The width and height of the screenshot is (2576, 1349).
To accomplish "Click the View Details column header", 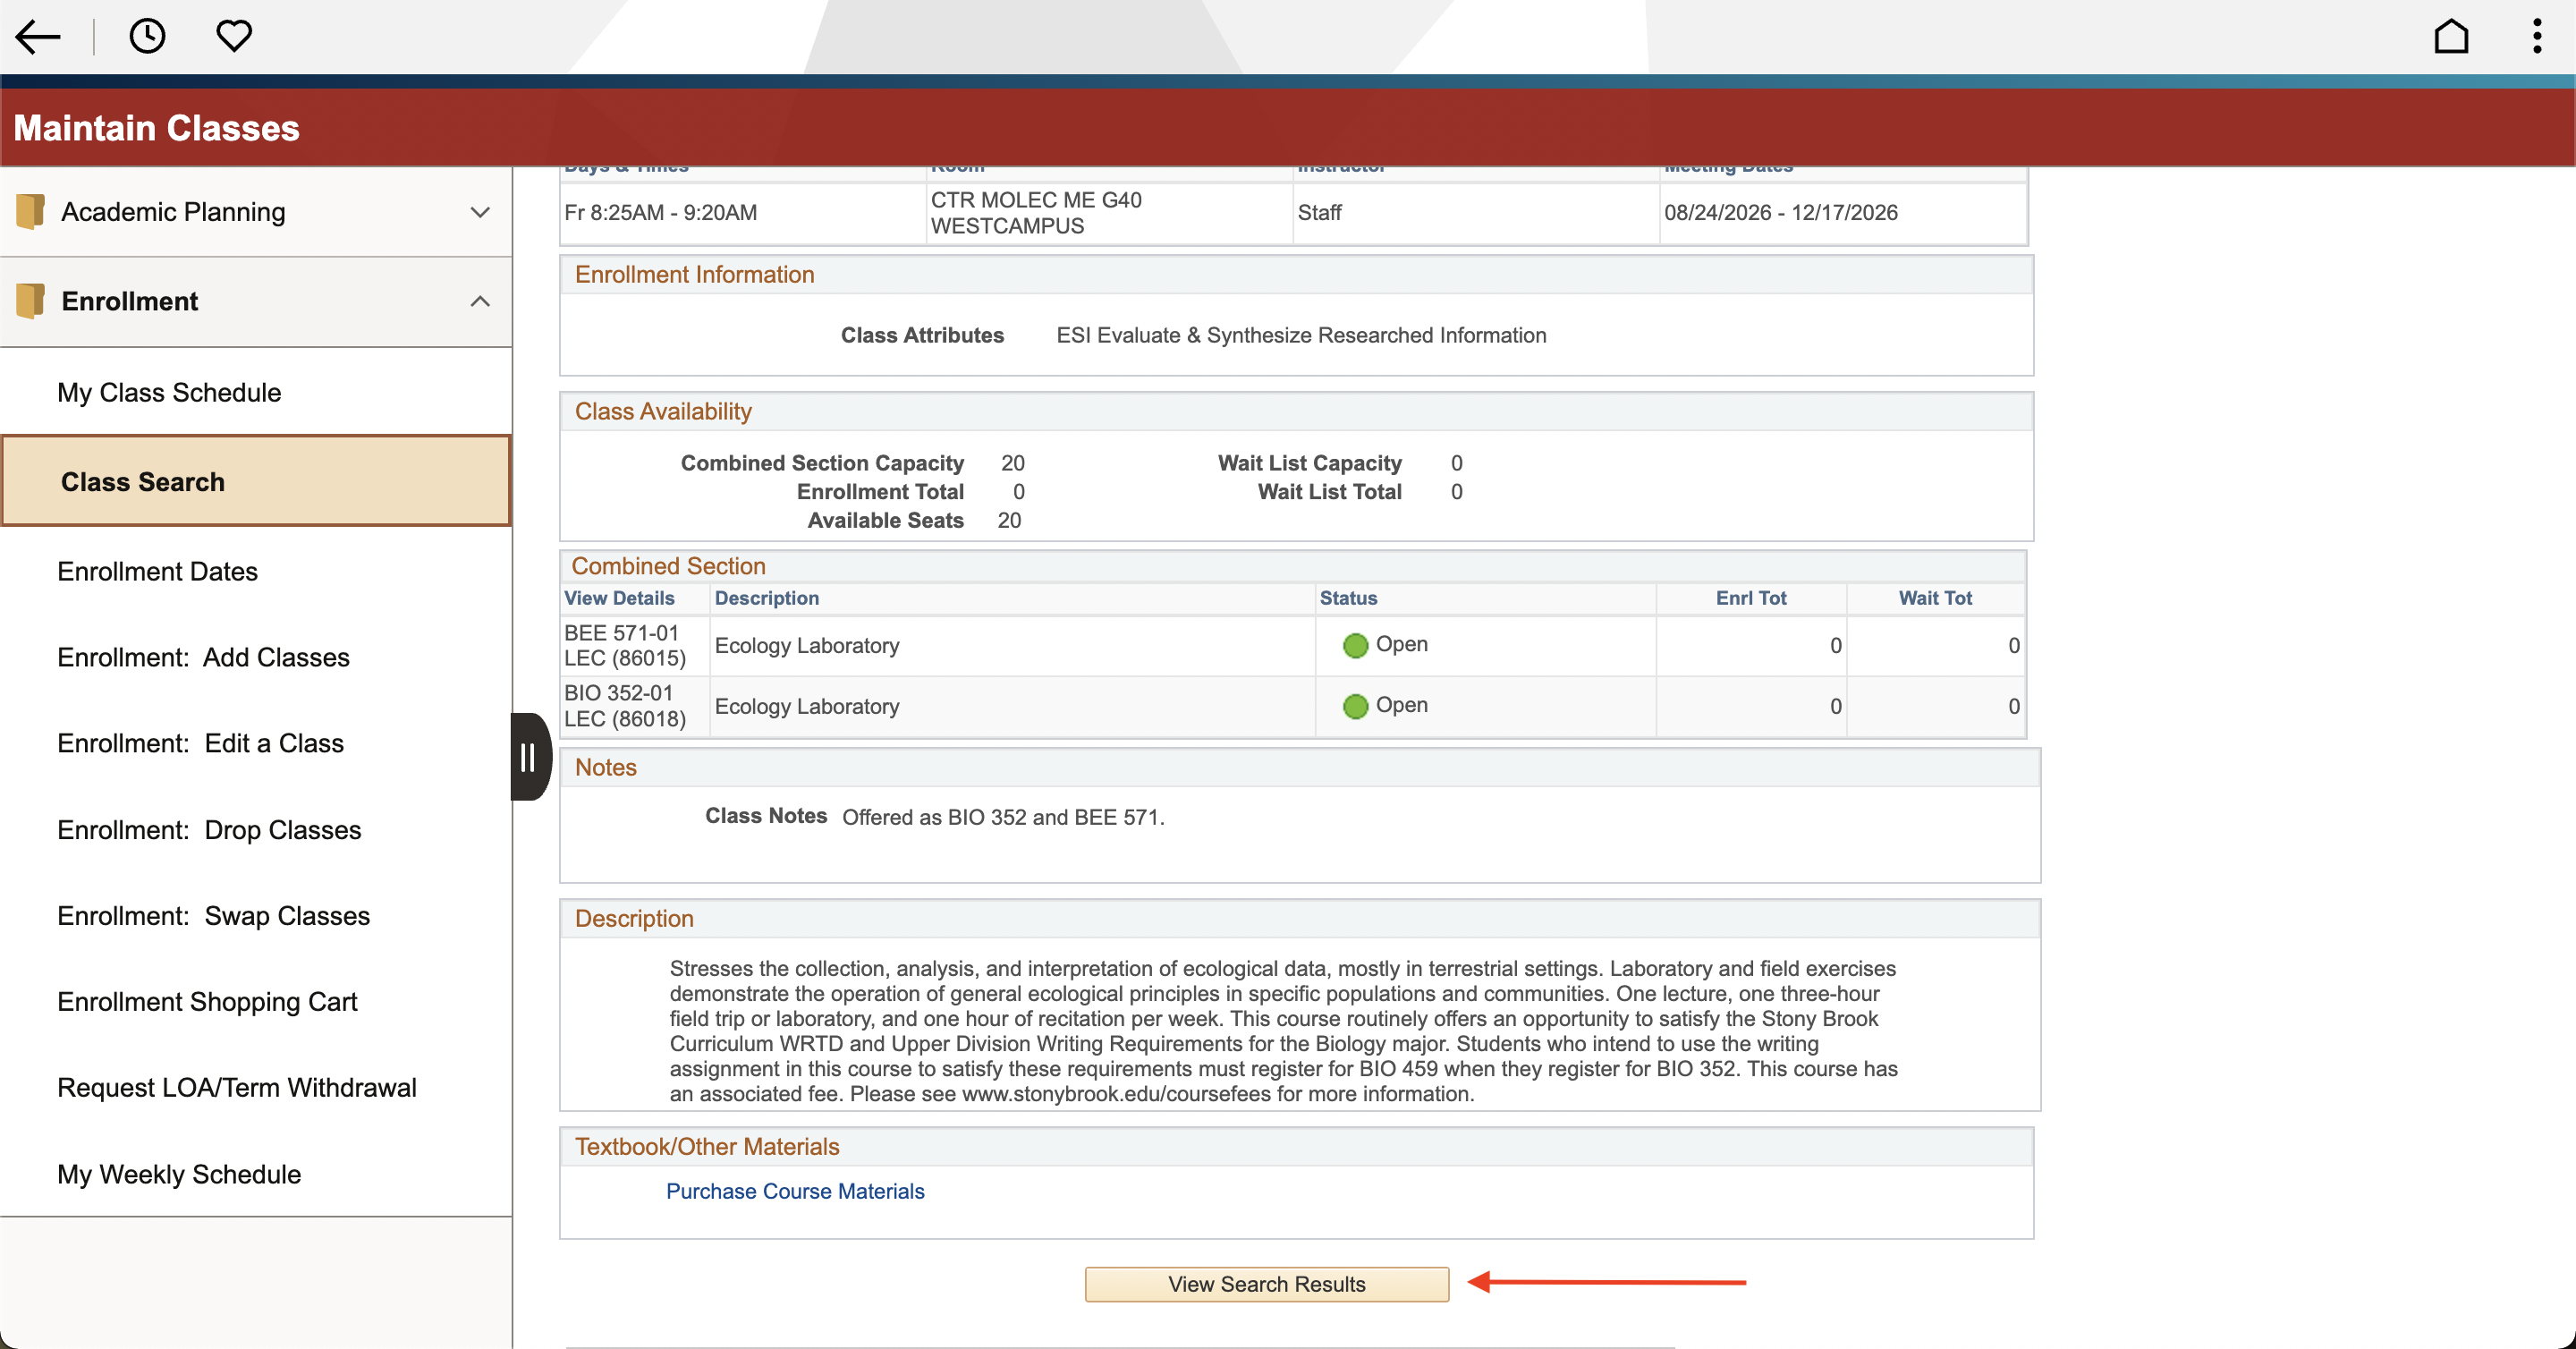I will (x=619, y=598).
